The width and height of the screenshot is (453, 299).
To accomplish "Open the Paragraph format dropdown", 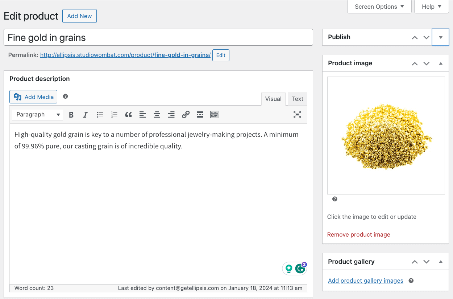I will 37,115.
